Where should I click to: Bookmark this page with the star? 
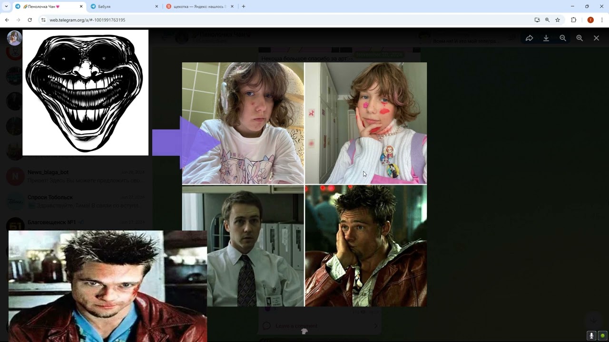click(558, 20)
